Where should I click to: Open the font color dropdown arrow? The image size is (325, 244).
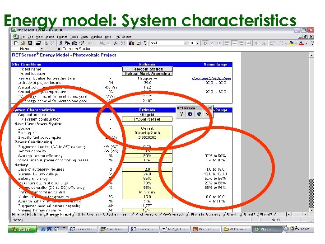(x=306, y=43)
